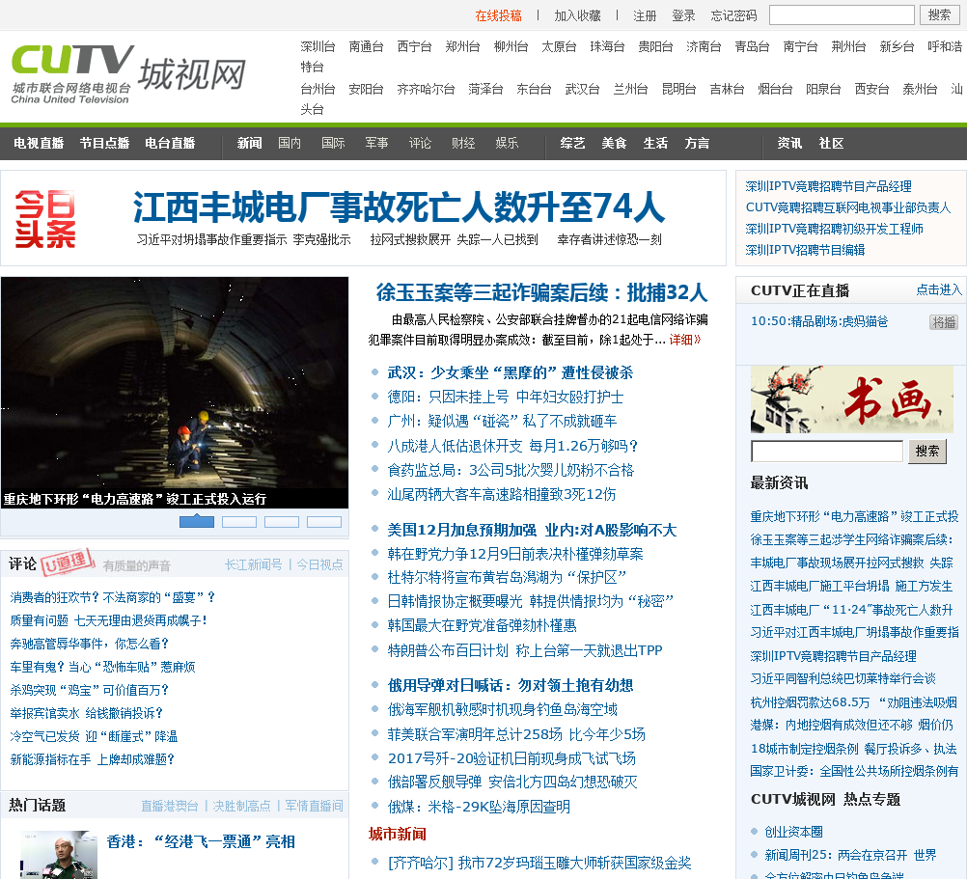
Task: Open 综艺 in the navigation bar
Action: click(x=572, y=143)
